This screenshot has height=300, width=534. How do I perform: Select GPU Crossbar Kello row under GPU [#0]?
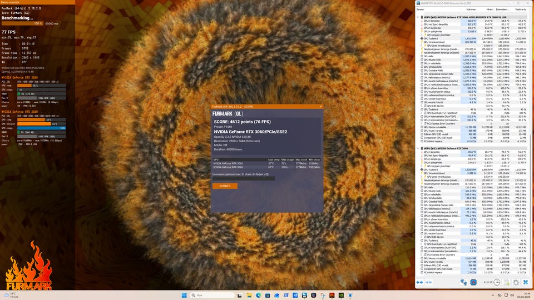tap(473, 71)
